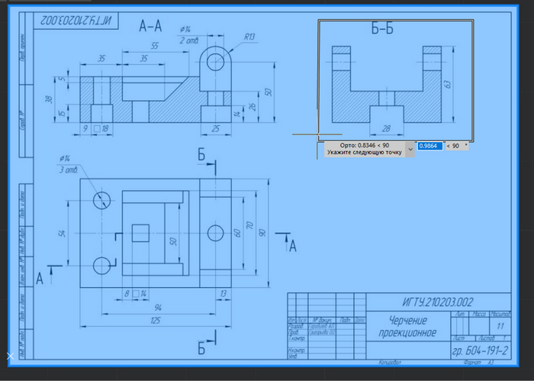Click the '38' height dimension text
Viewport: 534px width, 381px height.
pyautogui.click(x=49, y=99)
